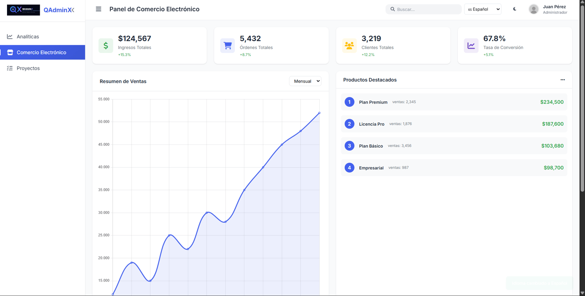Open Juan Pérez user avatar menu
The image size is (585, 296).
(534, 9)
